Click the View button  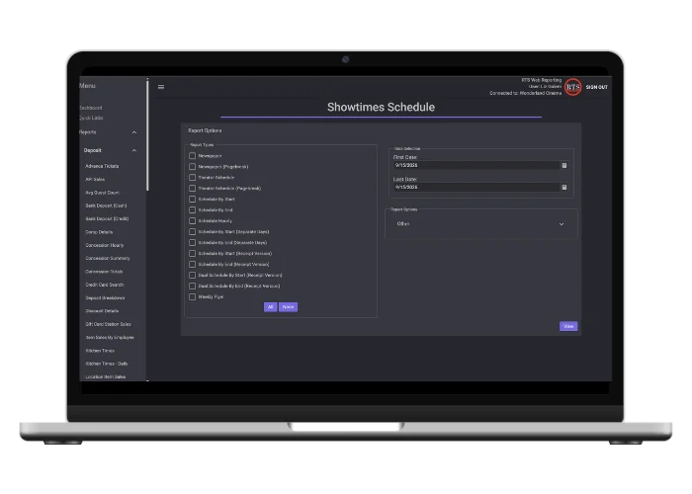click(568, 326)
